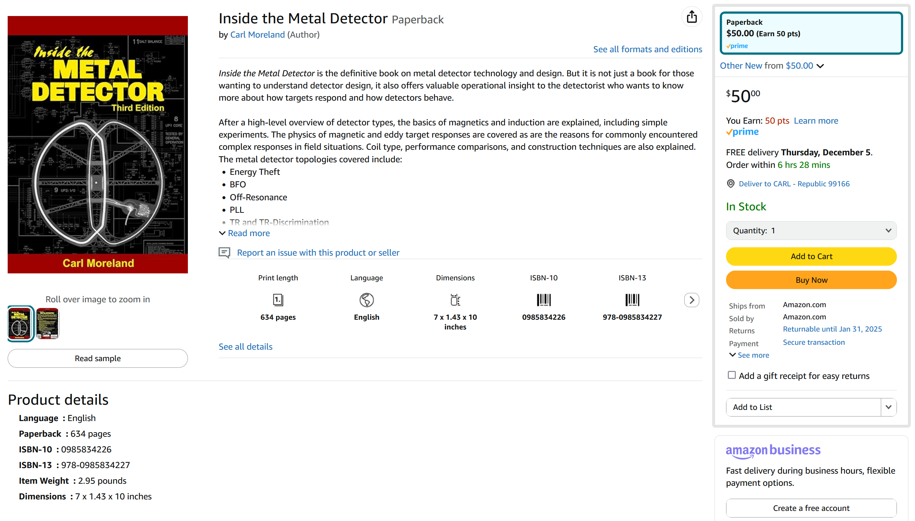Expand Add to List dropdown arrow
The height and width of the screenshot is (521, 915).
[x=888, y=407]
